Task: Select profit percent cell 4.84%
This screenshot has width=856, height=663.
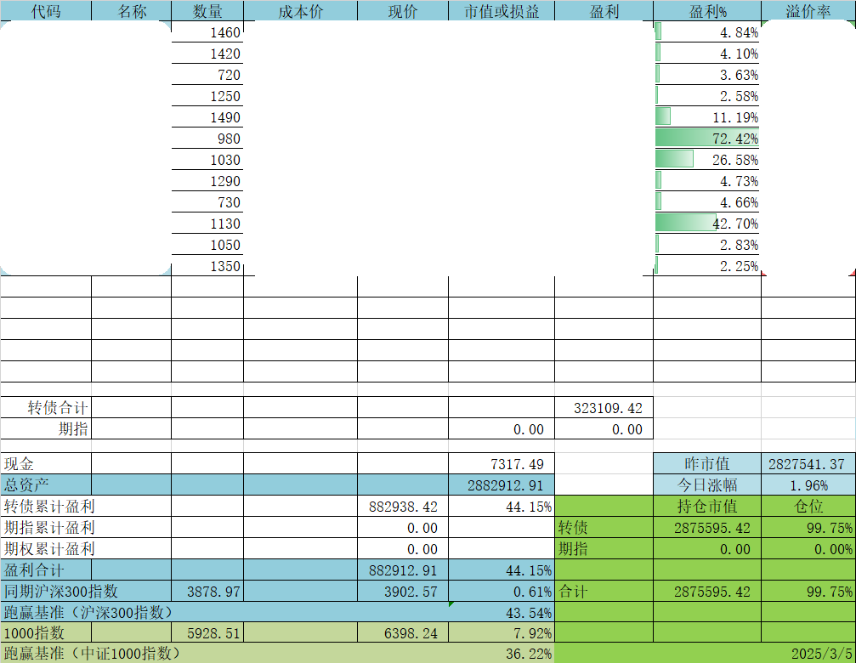Action: coord(707,32)
